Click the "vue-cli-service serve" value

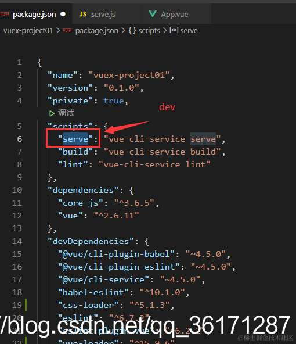click(163, 139)
